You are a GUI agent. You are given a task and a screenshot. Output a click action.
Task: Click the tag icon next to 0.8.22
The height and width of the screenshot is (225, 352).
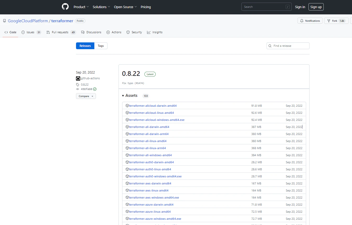tap(78, 85)
